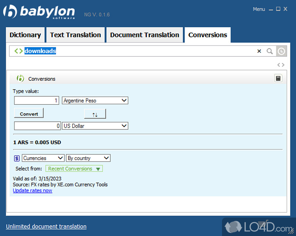
Task: Open Unlimited document translation link
Action: click(x=46, y=226)
